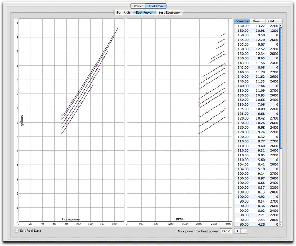Click the minus button to remove a row

244,231
